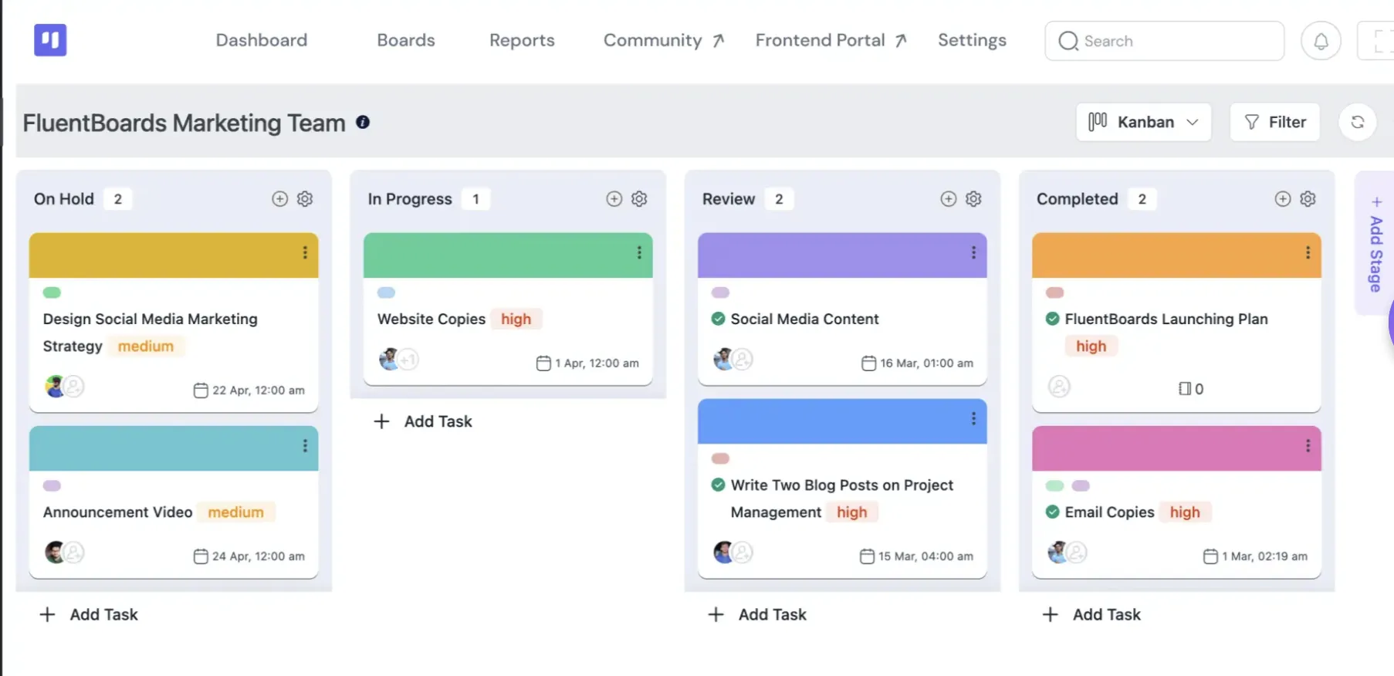The width and height of the screenshot is (1394, 676).
Task: Click medium priority tag on Announcement Video
Action: coord(235,512)
